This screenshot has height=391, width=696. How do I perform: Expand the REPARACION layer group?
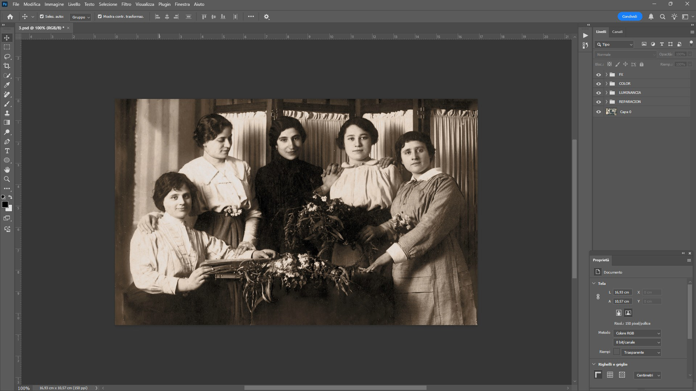point(606,102)
